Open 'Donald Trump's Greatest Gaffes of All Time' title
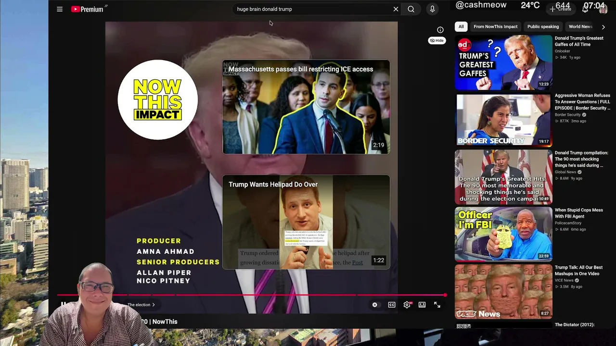Screen dimensions: 616x346 (x=579, y=41)
